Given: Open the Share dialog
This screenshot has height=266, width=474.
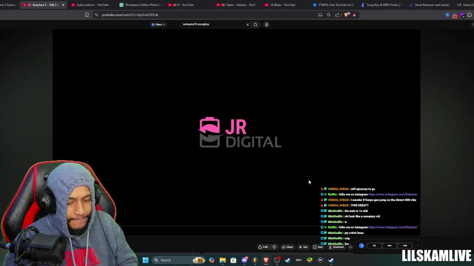Looking at the screenshot, I should (x=287, y=247).
